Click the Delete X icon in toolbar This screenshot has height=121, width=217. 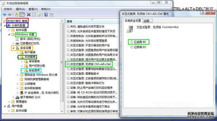[29, 15]
